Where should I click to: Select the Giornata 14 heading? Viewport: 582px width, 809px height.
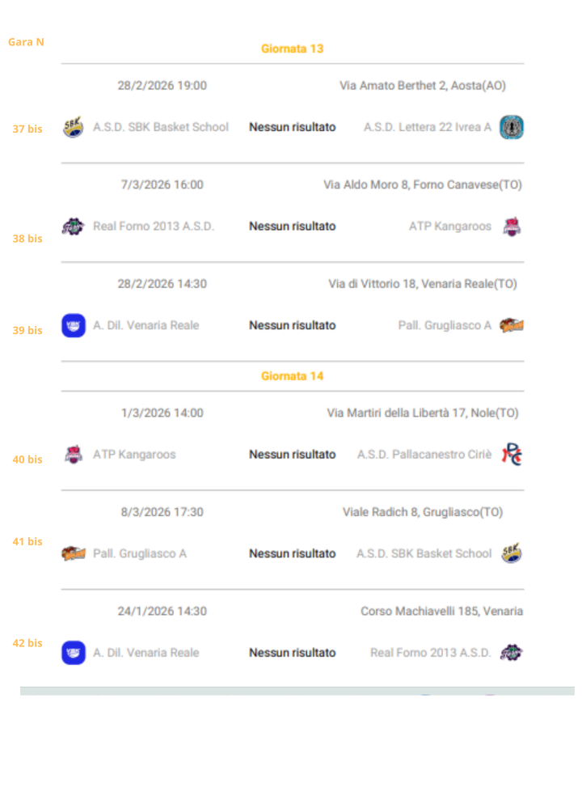(292, 376)
